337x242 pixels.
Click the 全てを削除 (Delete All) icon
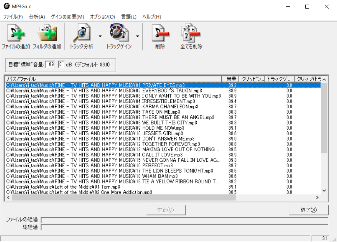pos(190,33)
